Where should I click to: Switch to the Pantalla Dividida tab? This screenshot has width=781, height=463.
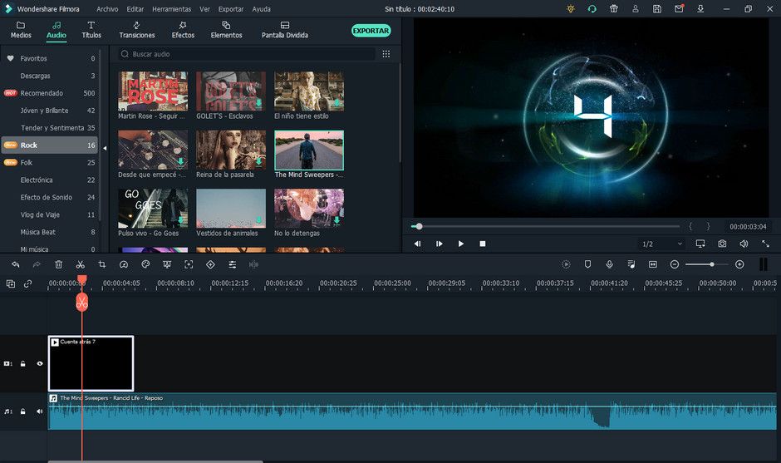point(285,30)
